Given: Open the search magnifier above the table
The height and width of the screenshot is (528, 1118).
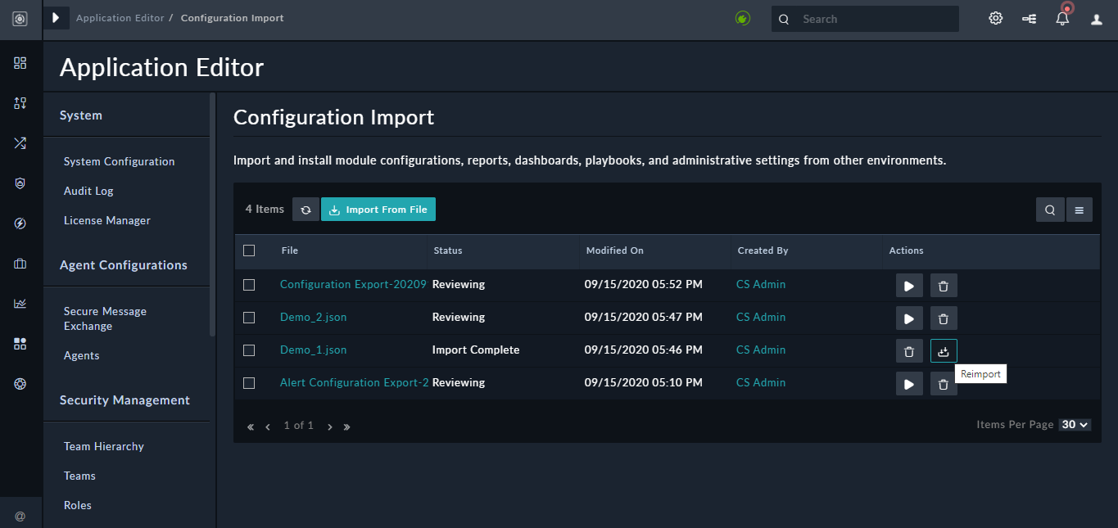Looking at the screenshot, I should click(1050, 210).
